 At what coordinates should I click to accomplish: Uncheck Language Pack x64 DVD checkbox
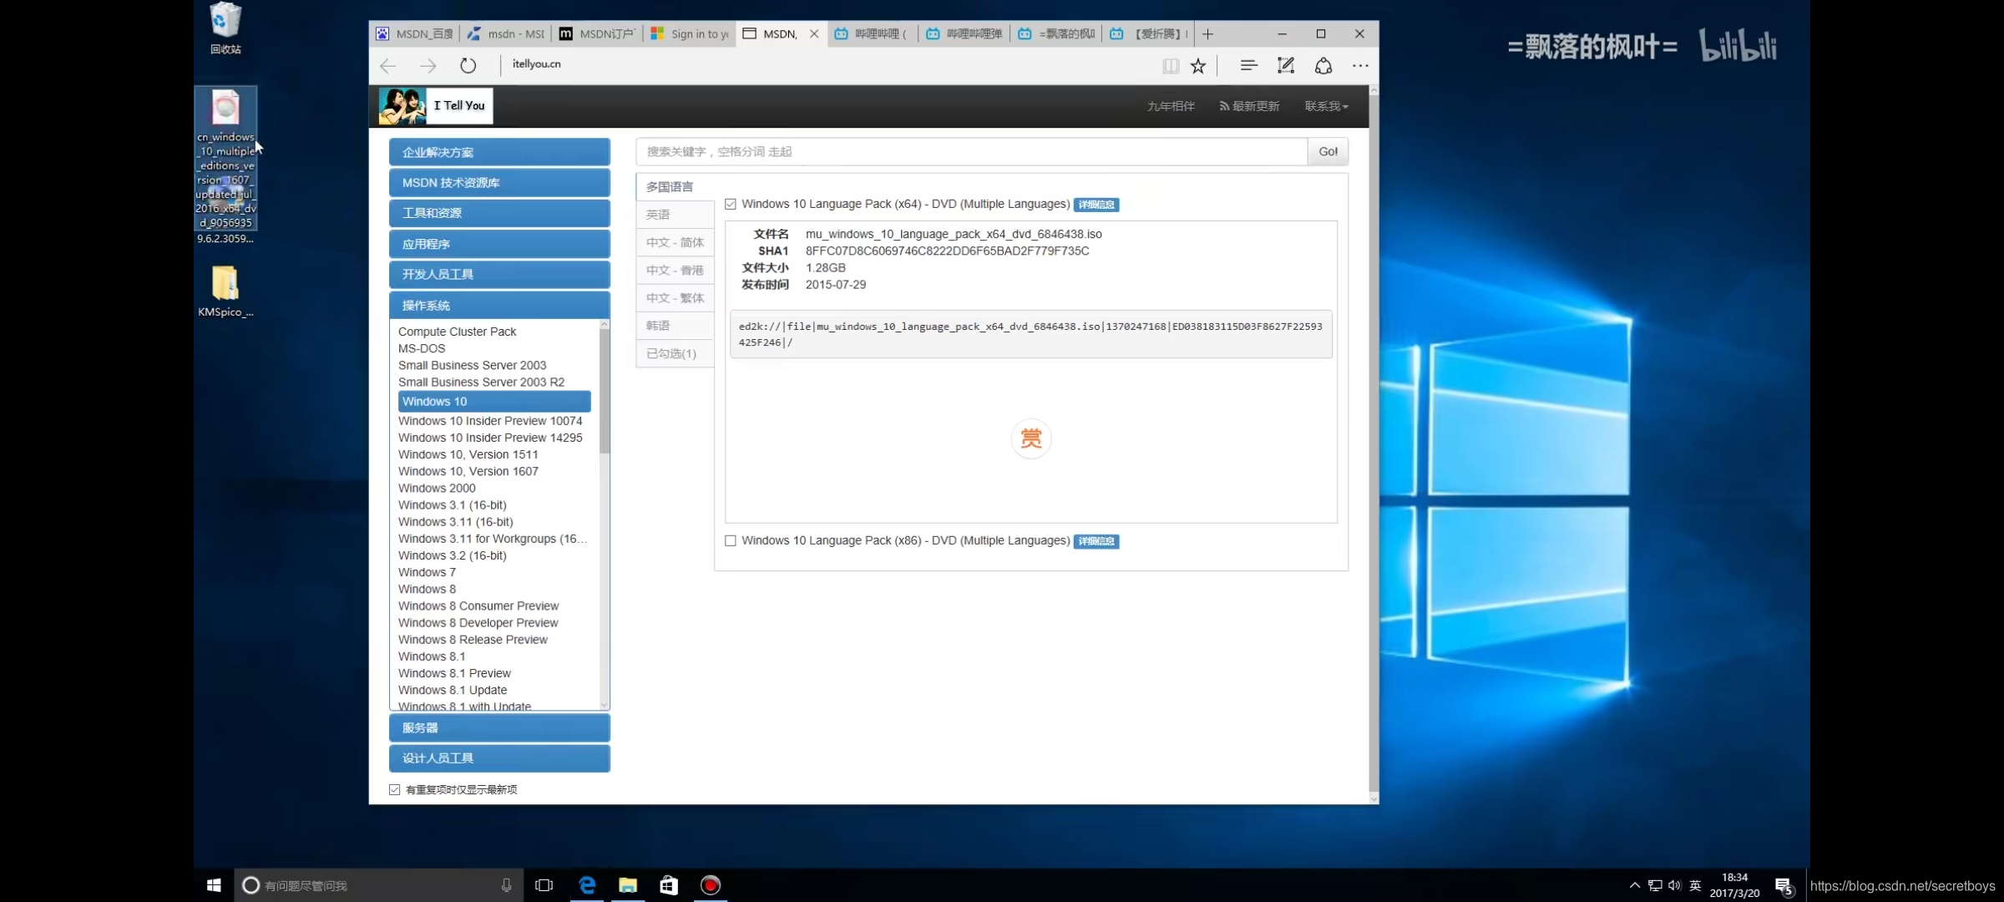[x=731, y=204]
